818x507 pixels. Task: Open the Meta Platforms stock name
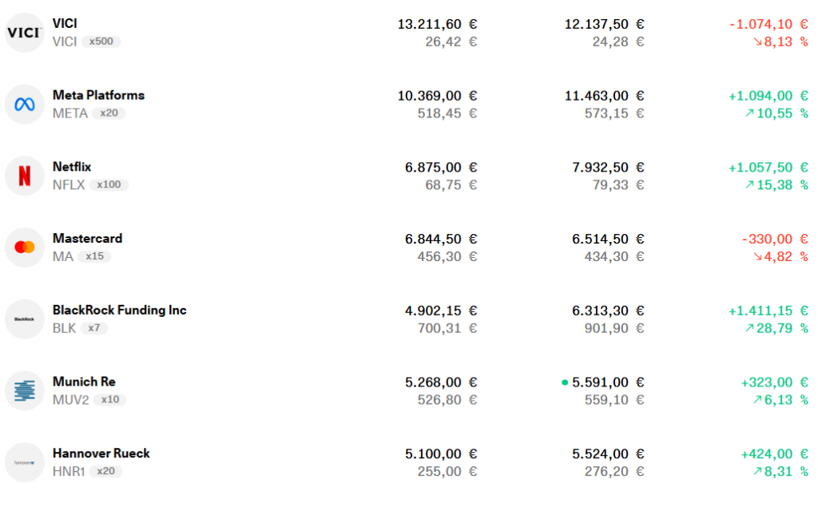pos(98,95)
